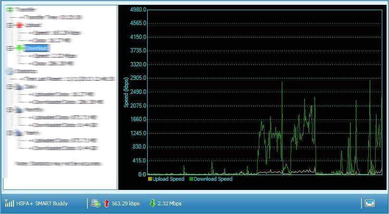Image resolution: width=389 pixels, height=214 pixels.
Task: Select the Speed row under Download node
Action: point(55,56)
